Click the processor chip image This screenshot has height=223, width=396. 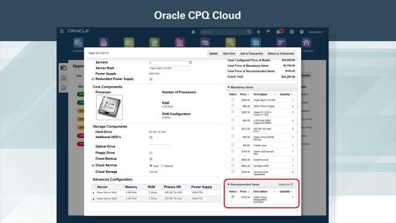tap(110, 107)
